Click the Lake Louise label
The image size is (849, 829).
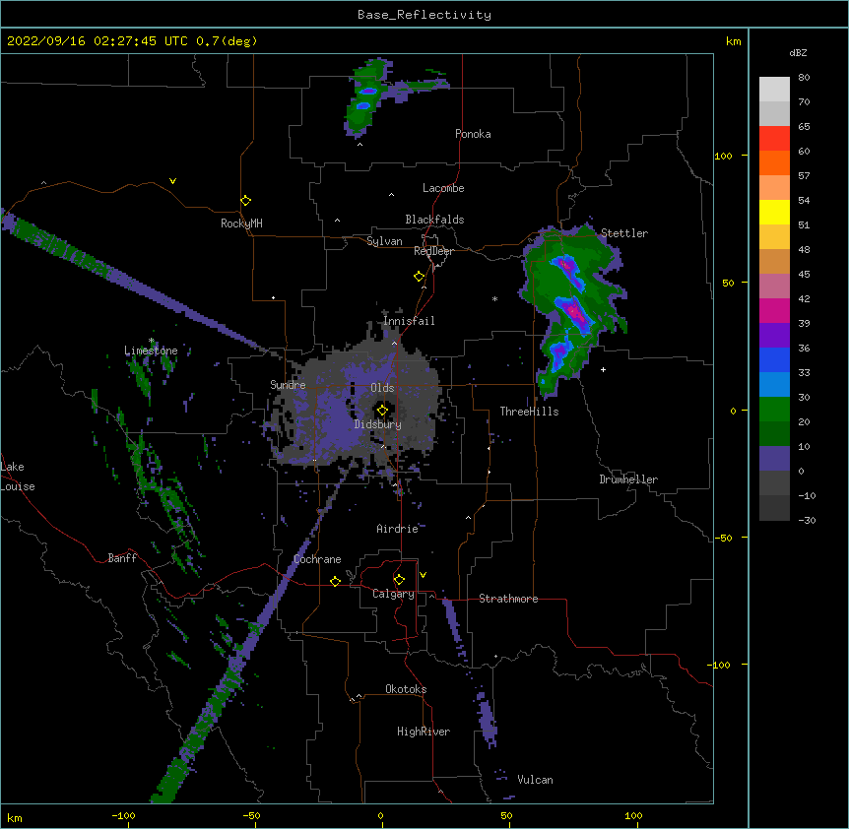coord(18,477)
